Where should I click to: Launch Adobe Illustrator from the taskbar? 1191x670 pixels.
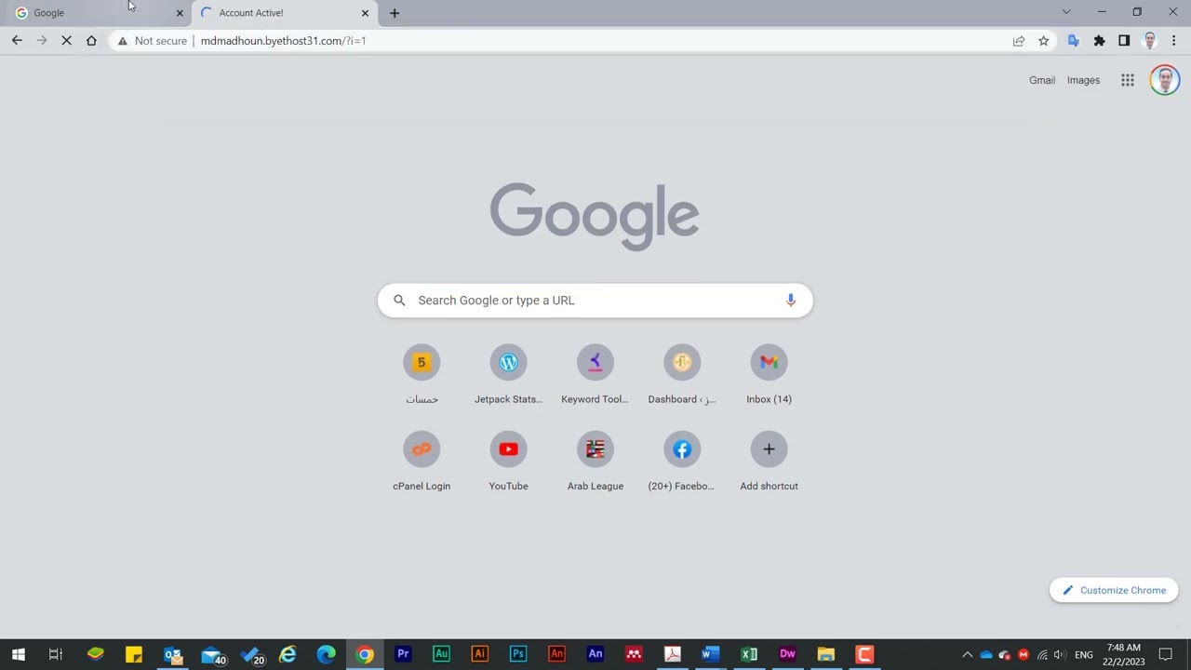(x=480, y=654)
